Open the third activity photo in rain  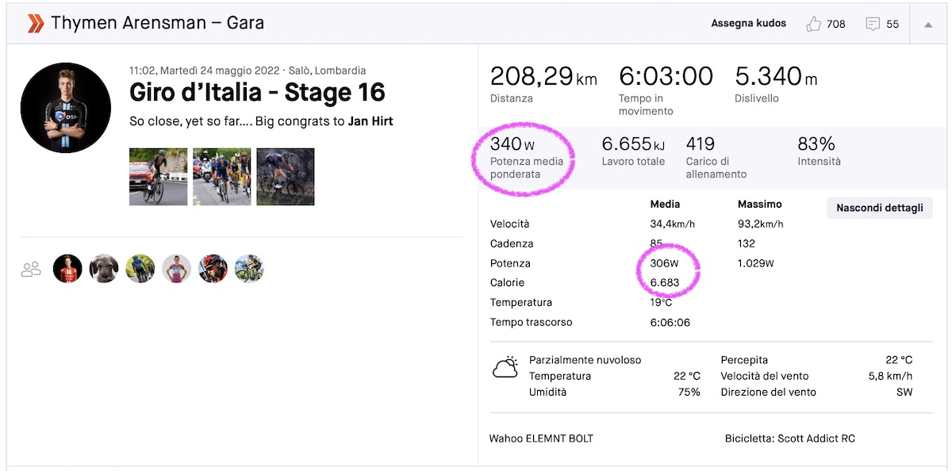click(286, 177)
